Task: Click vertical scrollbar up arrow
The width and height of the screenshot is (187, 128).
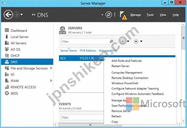Action: tap(183, 25)
